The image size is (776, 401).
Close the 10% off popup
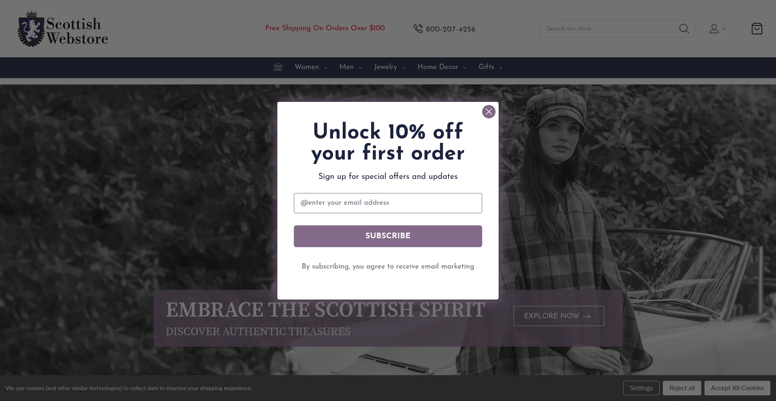point(489,112)
